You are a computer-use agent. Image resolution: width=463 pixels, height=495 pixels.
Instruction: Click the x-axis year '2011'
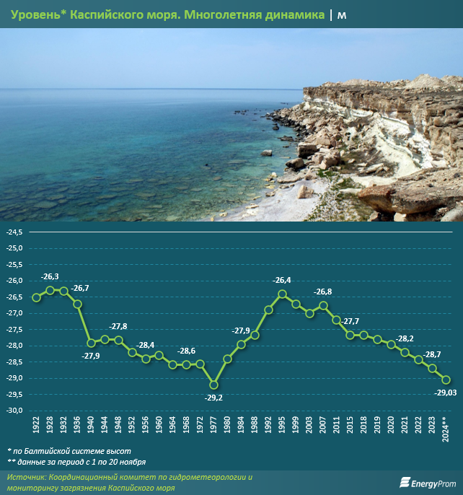coord(337,424)
